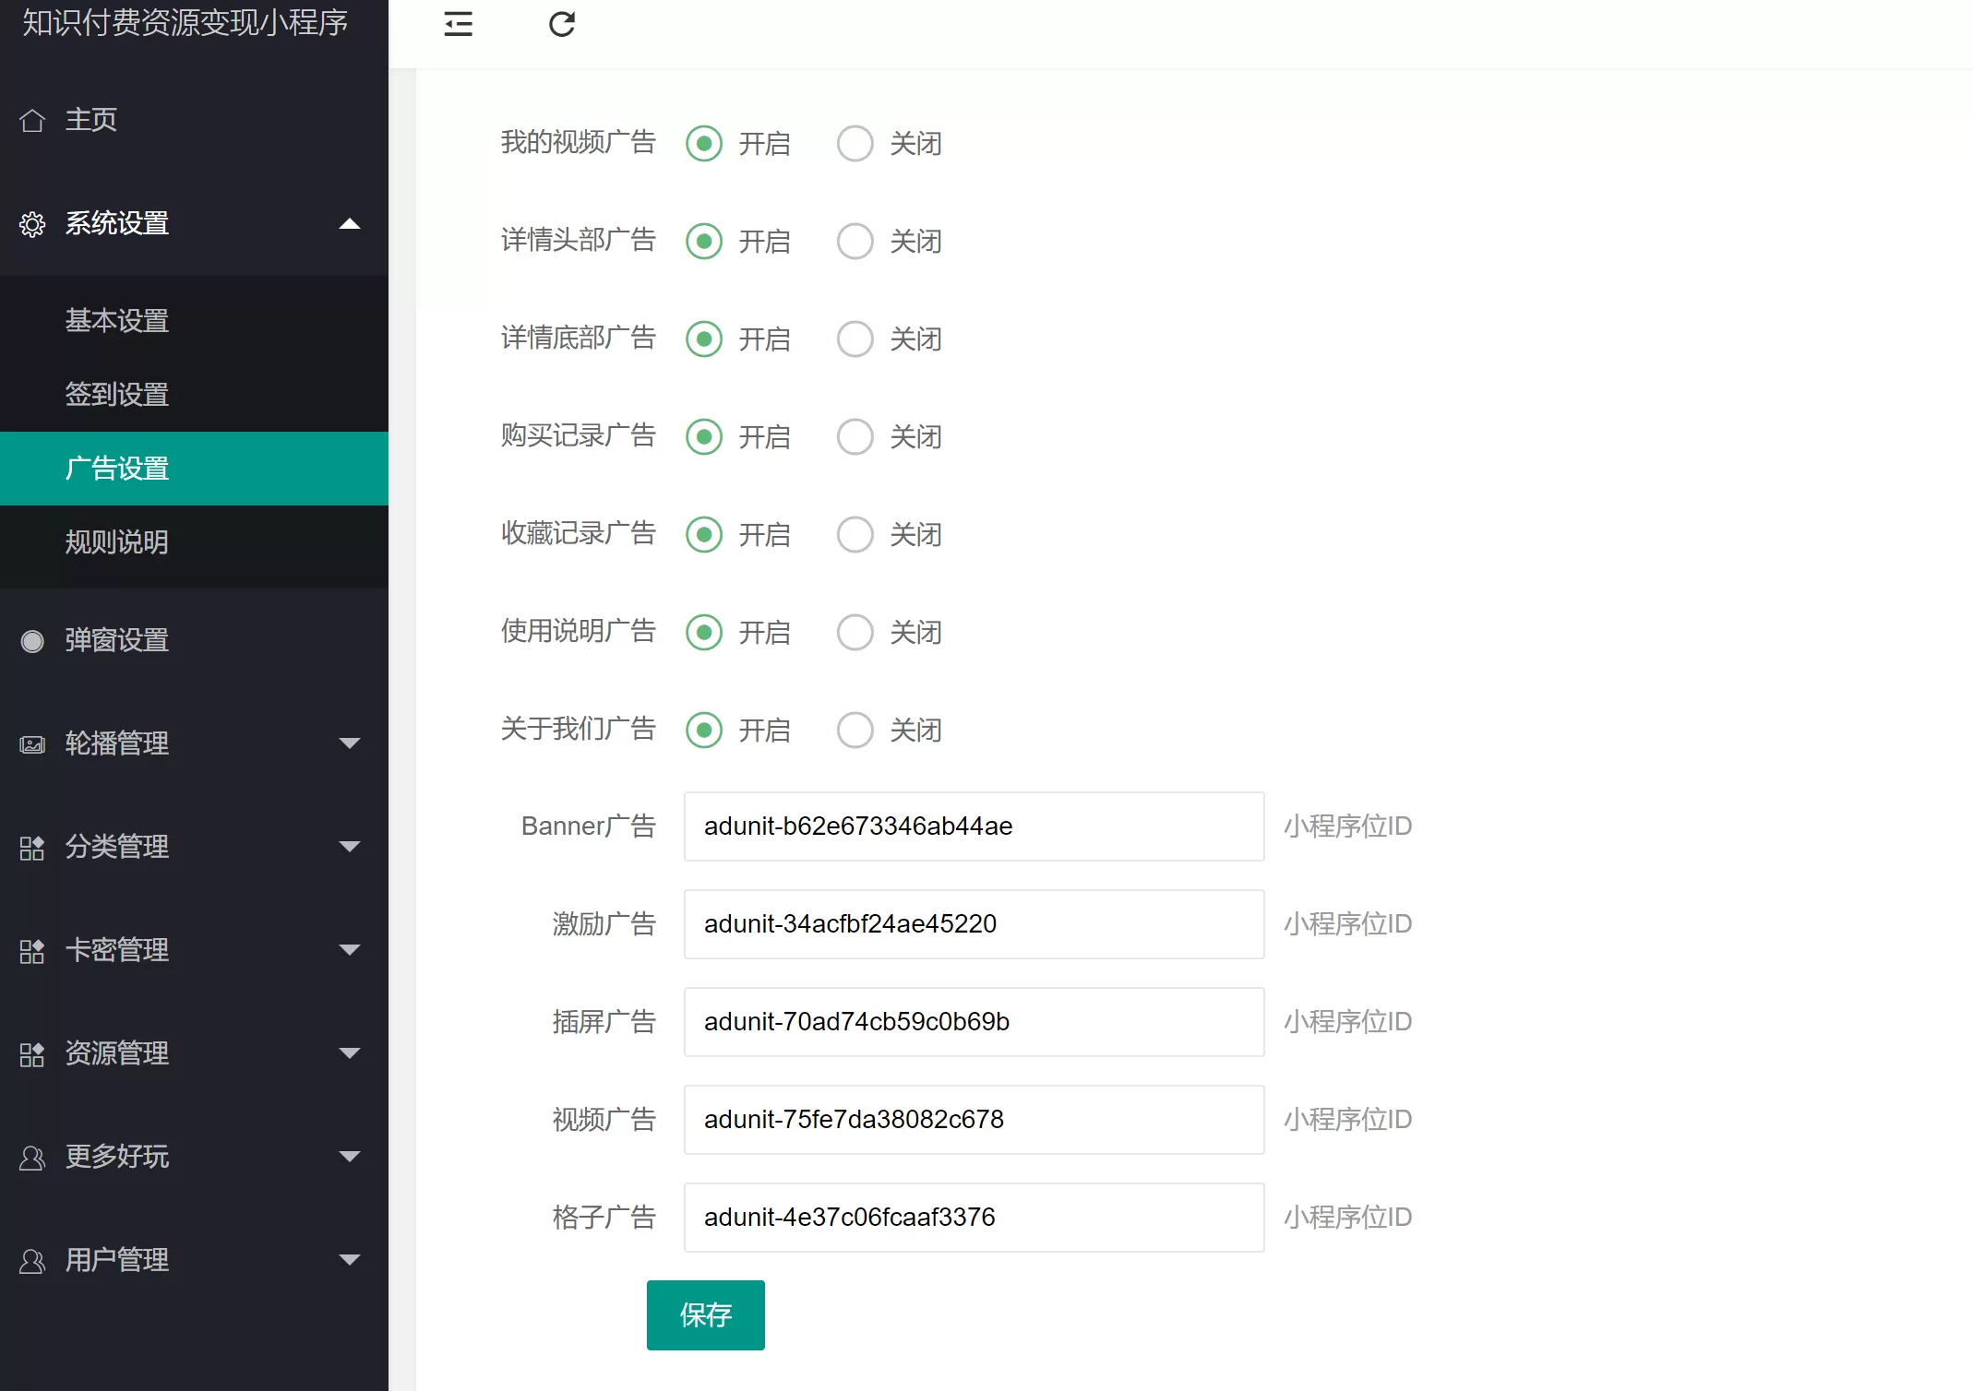
Task: Click the user icon beside 用户管理
Action: pyautogui.click(x=32, y=1261)
